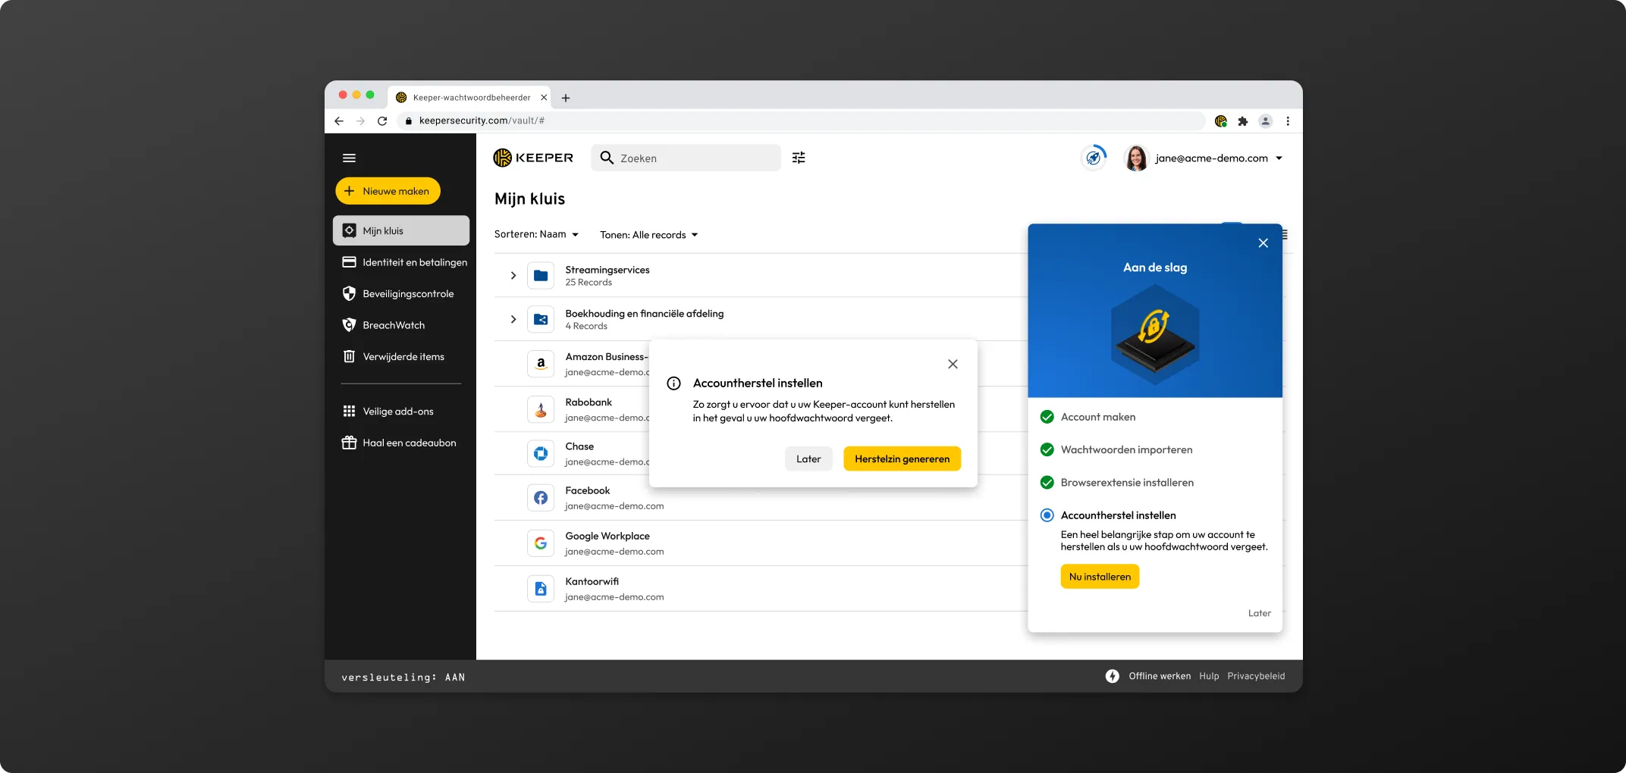Click the shared folder icon for Boekhouding
Image resolution: width=1626 pixels, height=773 pixels.
point(541,319)
